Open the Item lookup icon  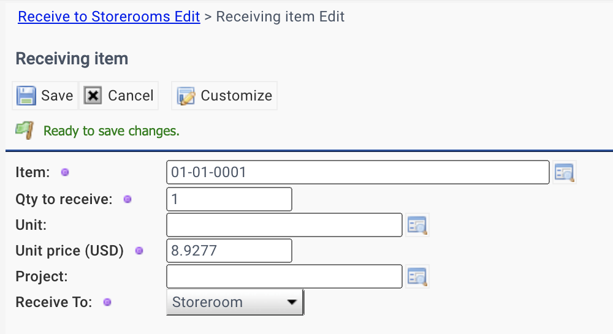564,172
